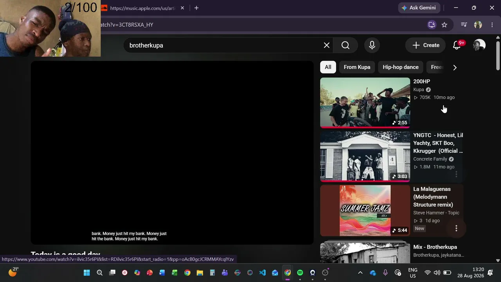The height and width of the screenshot is (282, 501).
Task: Visit the Kupa channel name
Action: [x=419, y=90]
